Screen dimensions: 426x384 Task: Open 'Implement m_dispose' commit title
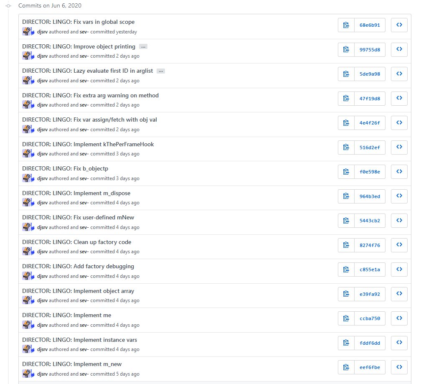point(76,193)
